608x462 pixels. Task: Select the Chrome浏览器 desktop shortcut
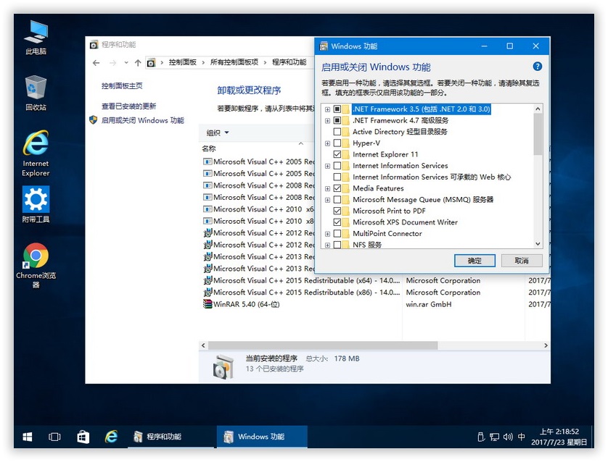pyautogui.click(x=36, y=266)
